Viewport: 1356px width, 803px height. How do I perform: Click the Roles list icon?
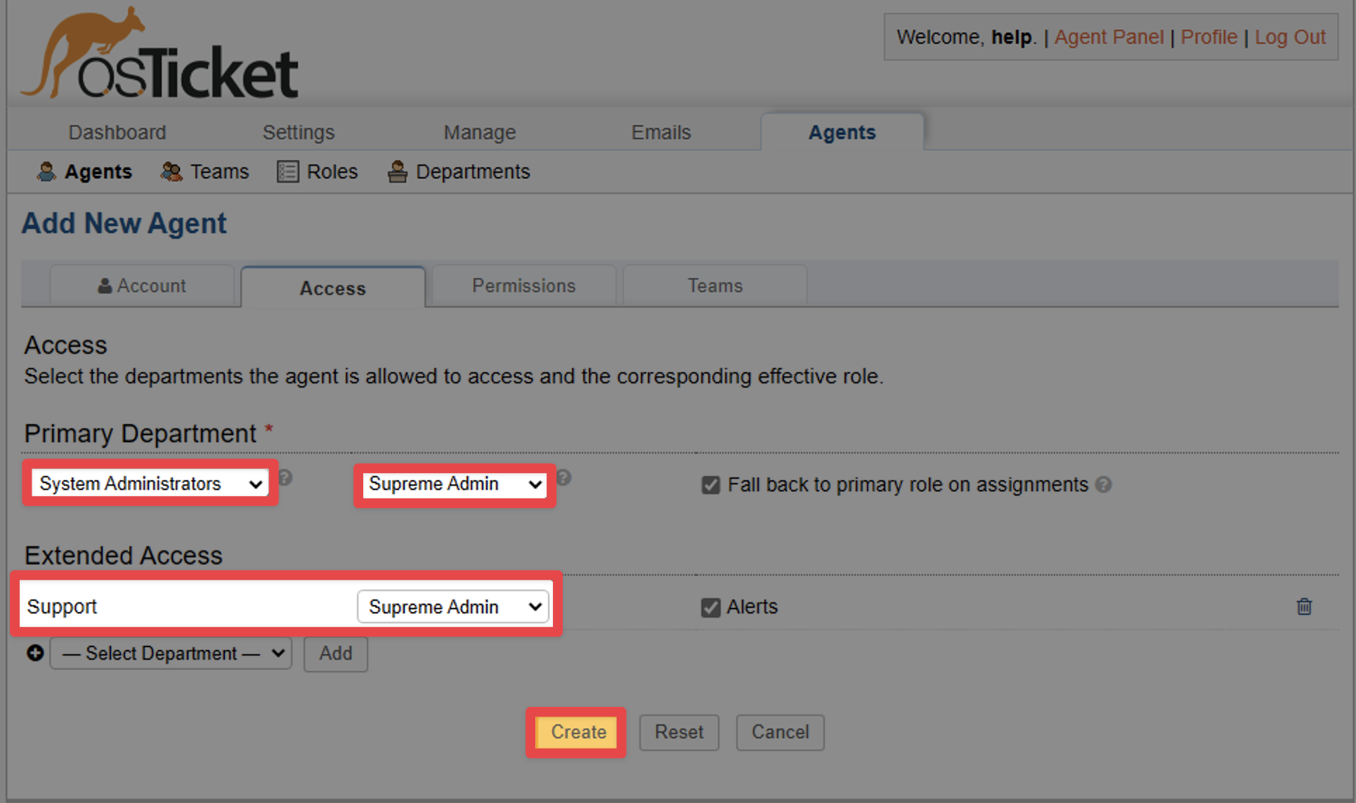pos(288,172)
